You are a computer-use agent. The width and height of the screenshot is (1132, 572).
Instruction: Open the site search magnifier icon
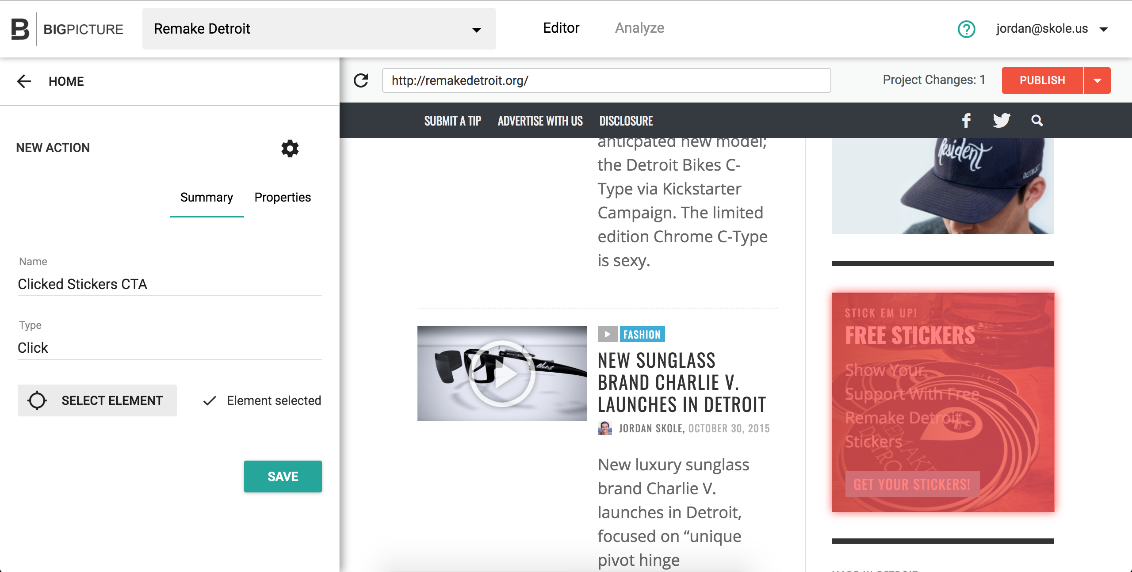pyautogui.click(x=1037, y=120)
